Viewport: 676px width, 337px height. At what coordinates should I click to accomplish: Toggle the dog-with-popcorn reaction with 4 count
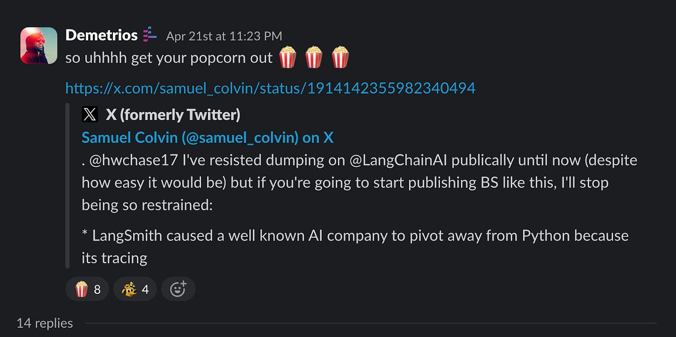click(135, 288)
